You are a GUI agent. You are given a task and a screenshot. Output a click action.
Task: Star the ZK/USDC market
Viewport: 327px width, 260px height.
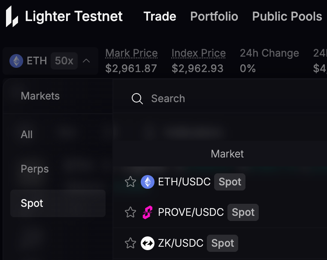130,243
